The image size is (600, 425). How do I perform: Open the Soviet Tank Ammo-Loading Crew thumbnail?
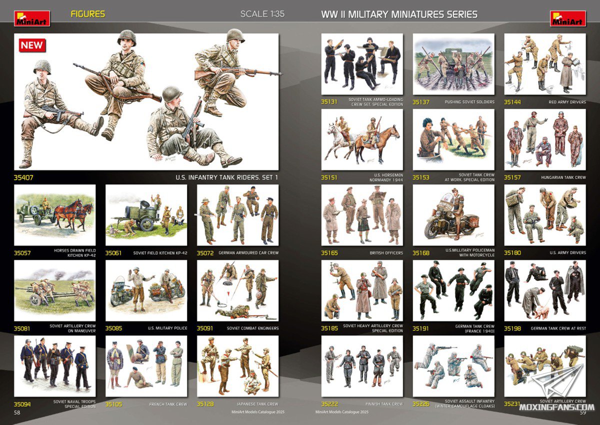(362, 64)
